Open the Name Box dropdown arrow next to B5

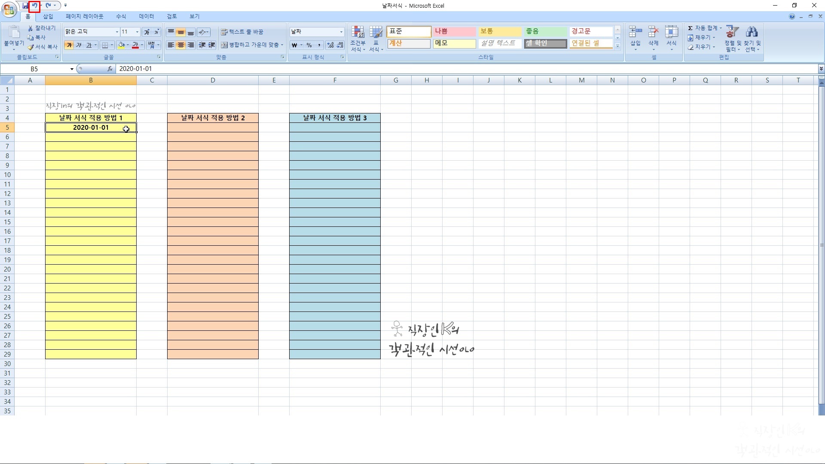(x=72, y=69)
